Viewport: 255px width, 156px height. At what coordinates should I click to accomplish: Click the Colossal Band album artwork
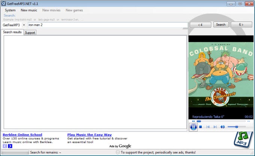click(x=221, y=75)
